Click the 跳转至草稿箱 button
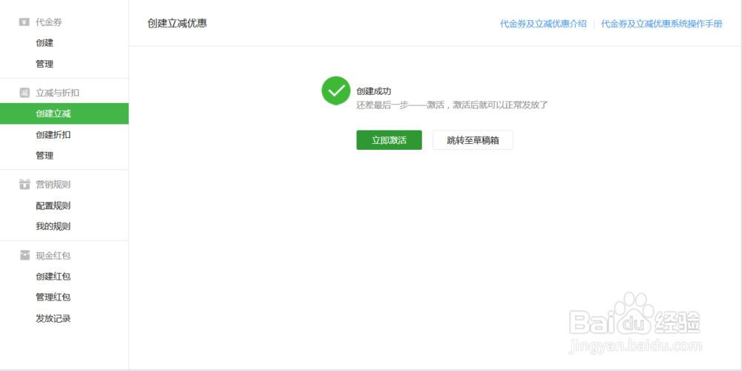Screen dimensions: 742x371 coord(473,140)
